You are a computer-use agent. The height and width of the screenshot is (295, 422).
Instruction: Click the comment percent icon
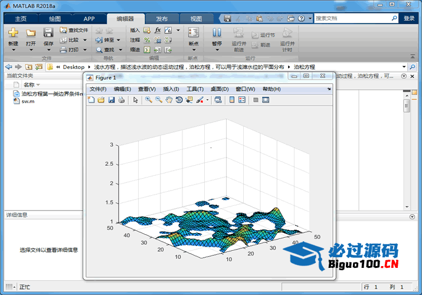pos(147,40)
